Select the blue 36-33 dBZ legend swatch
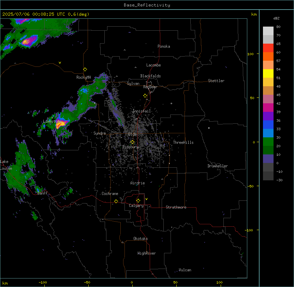Screen dimensions: 294x287 pyautogui.click(x=268, y=124)
